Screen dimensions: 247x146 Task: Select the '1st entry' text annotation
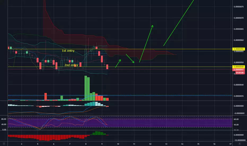click(68, 51)
